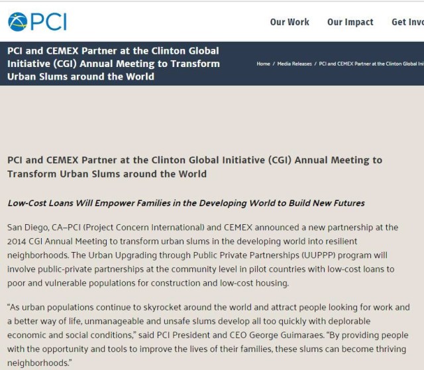The height and width of the screenshot is (370, 424).
Task: Open the Our Impact menu
Action: click(350, 22)
